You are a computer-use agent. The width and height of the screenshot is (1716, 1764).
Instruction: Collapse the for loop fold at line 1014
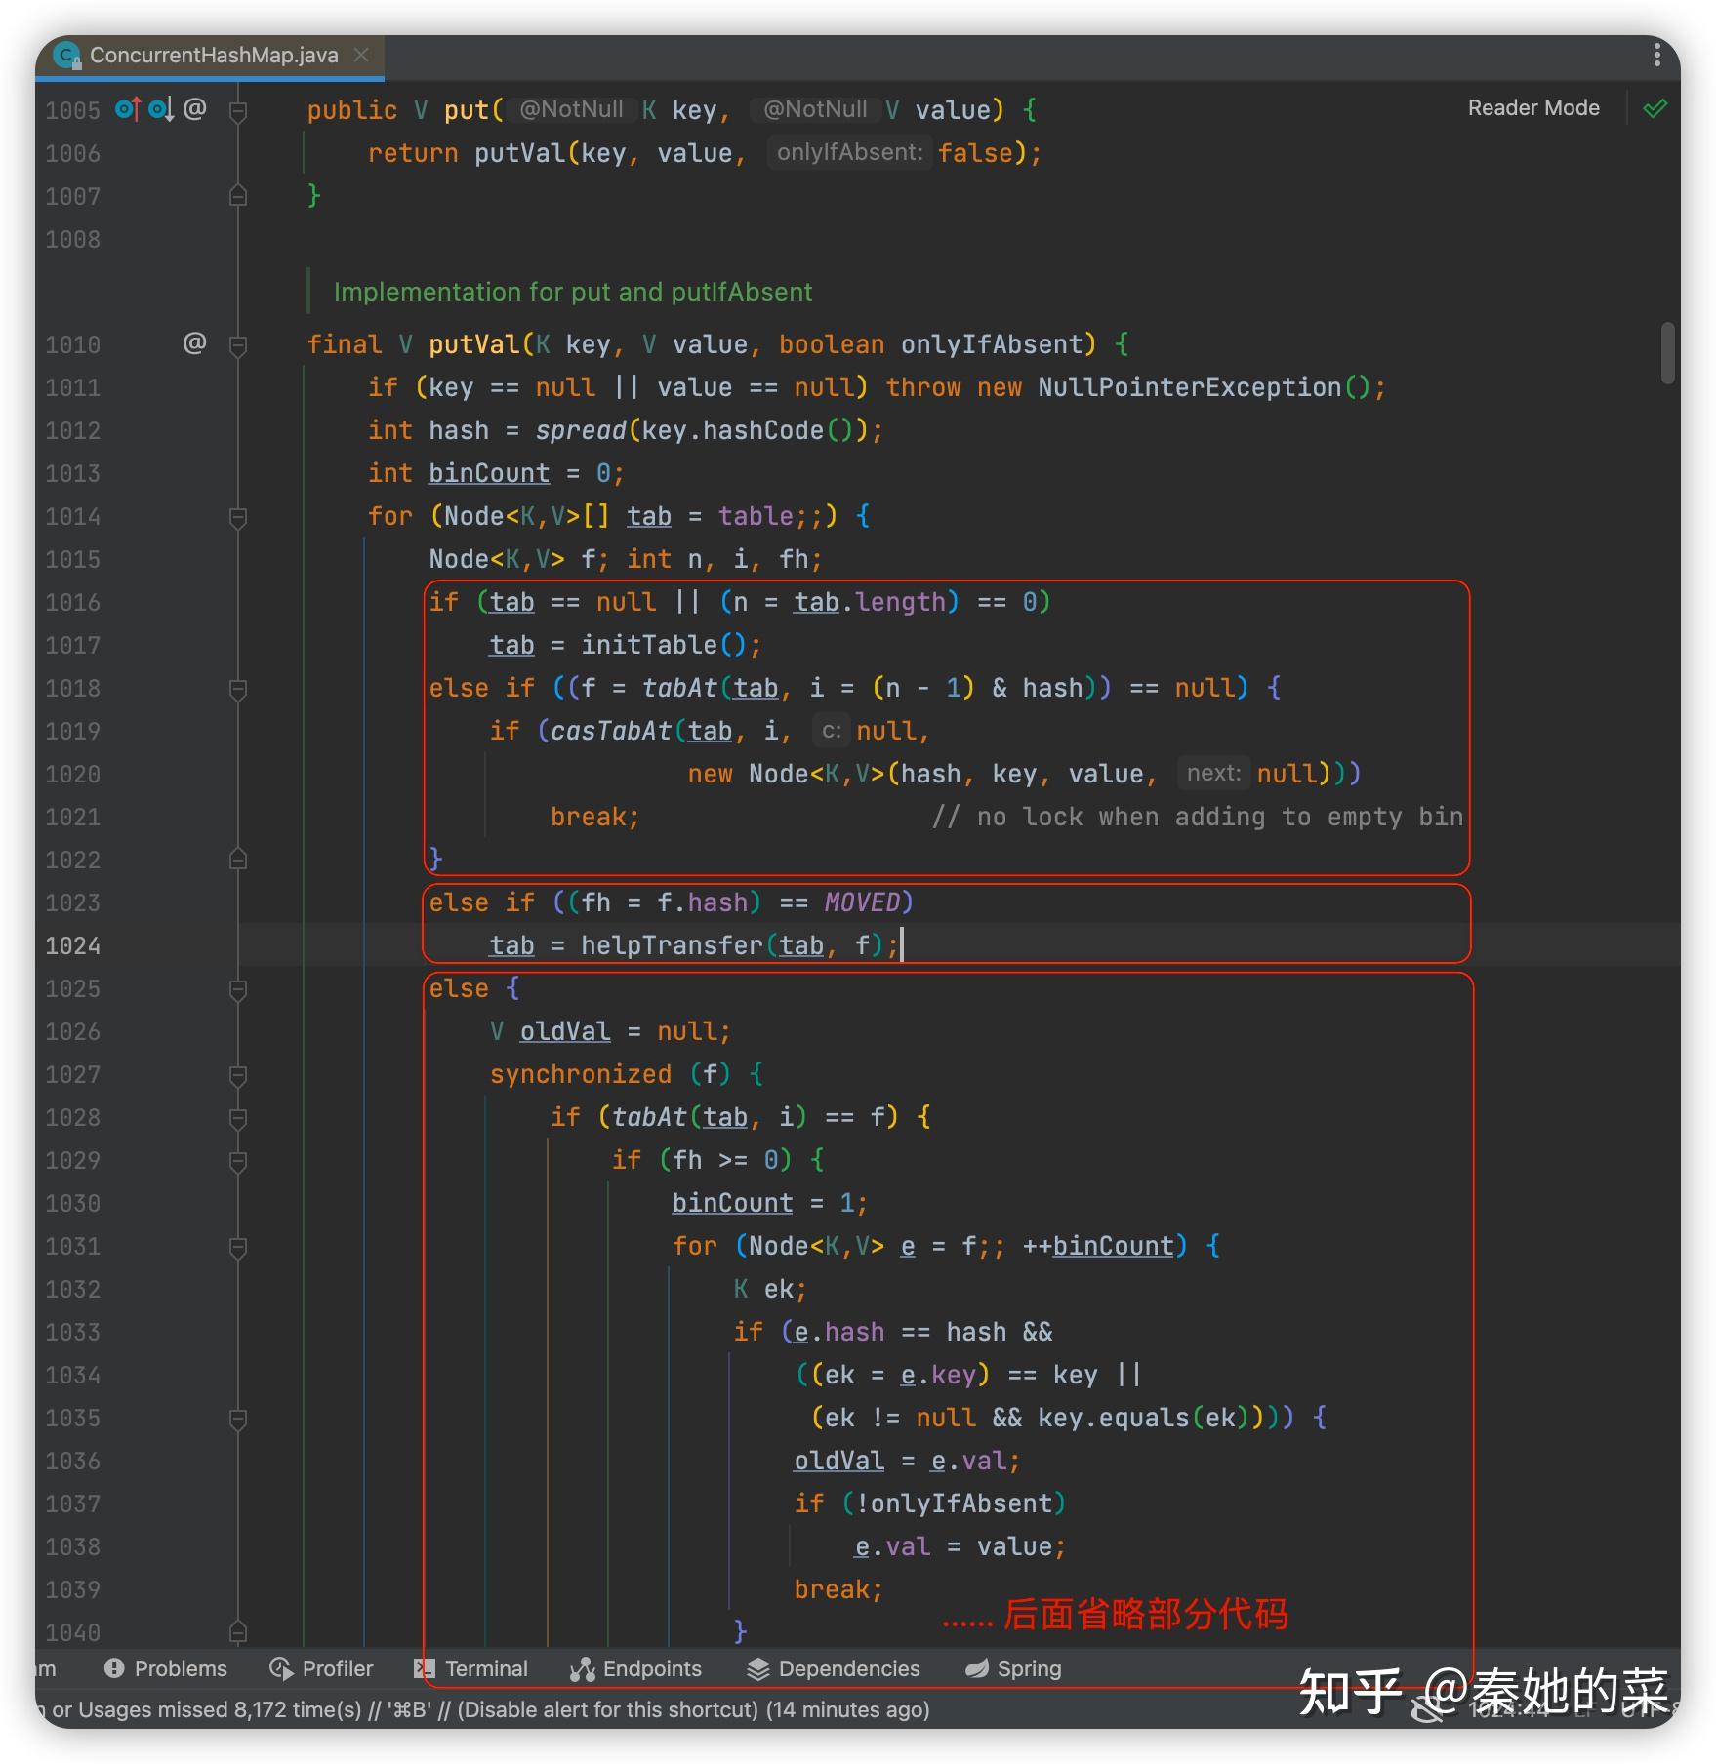click(x=237, y=516)
